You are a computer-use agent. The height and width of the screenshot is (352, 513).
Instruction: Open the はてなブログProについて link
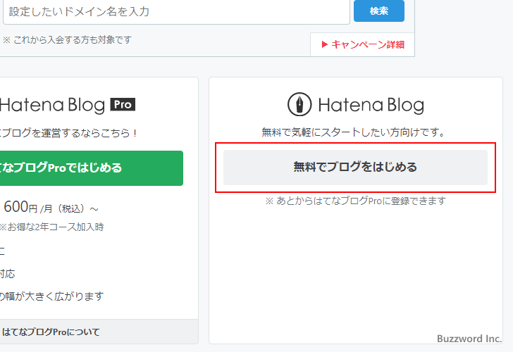coord(51,332)
